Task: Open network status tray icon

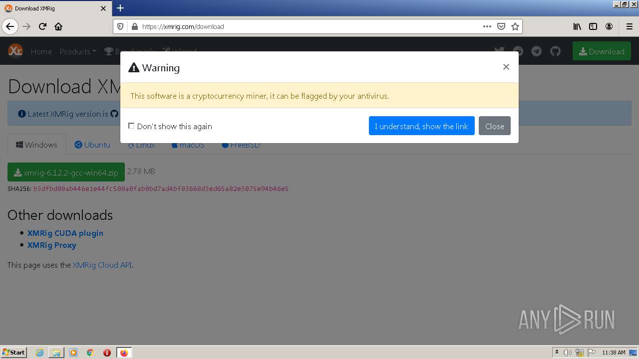Action: tap(580, 353)
